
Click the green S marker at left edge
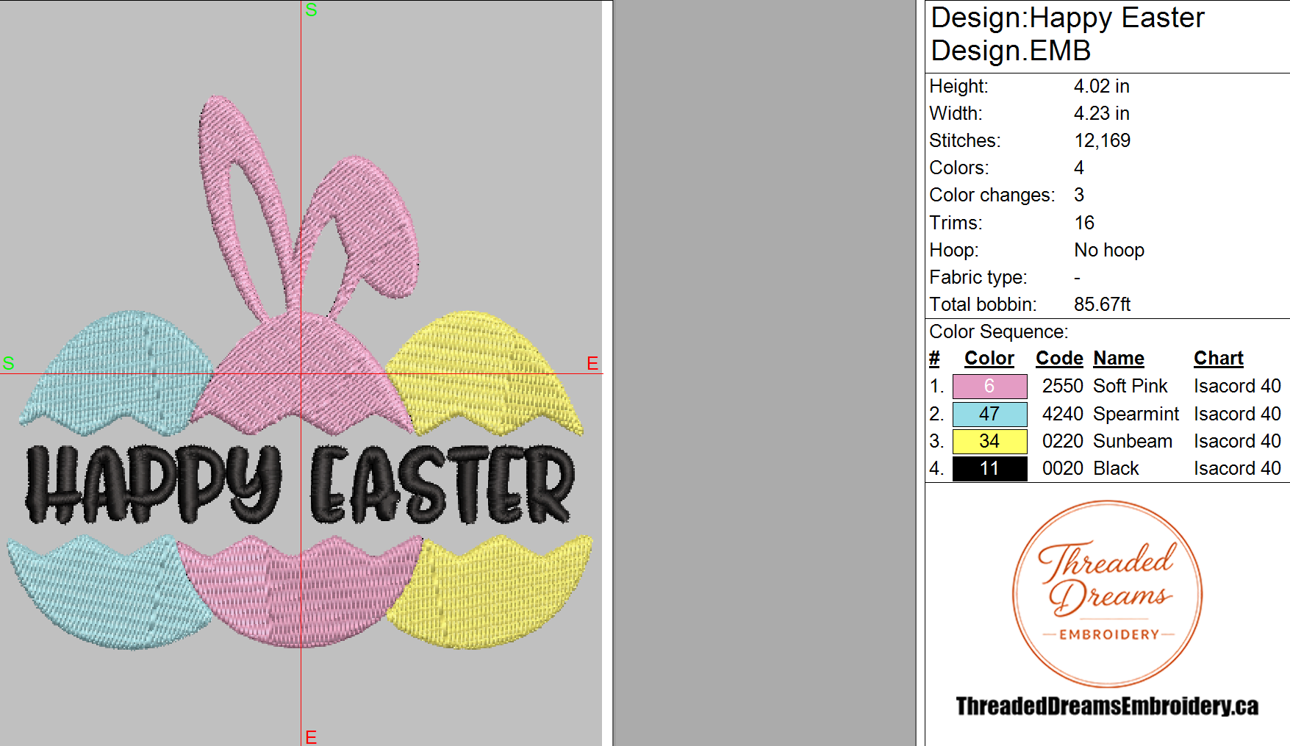point(9,363)
